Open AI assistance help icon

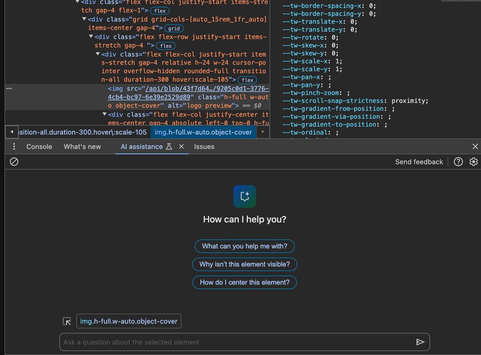[x=458, y=162]
